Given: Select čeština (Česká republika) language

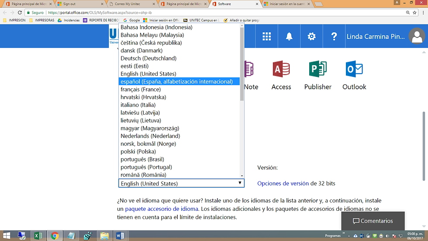Looking at the screenshot, I should pos(179,42).
